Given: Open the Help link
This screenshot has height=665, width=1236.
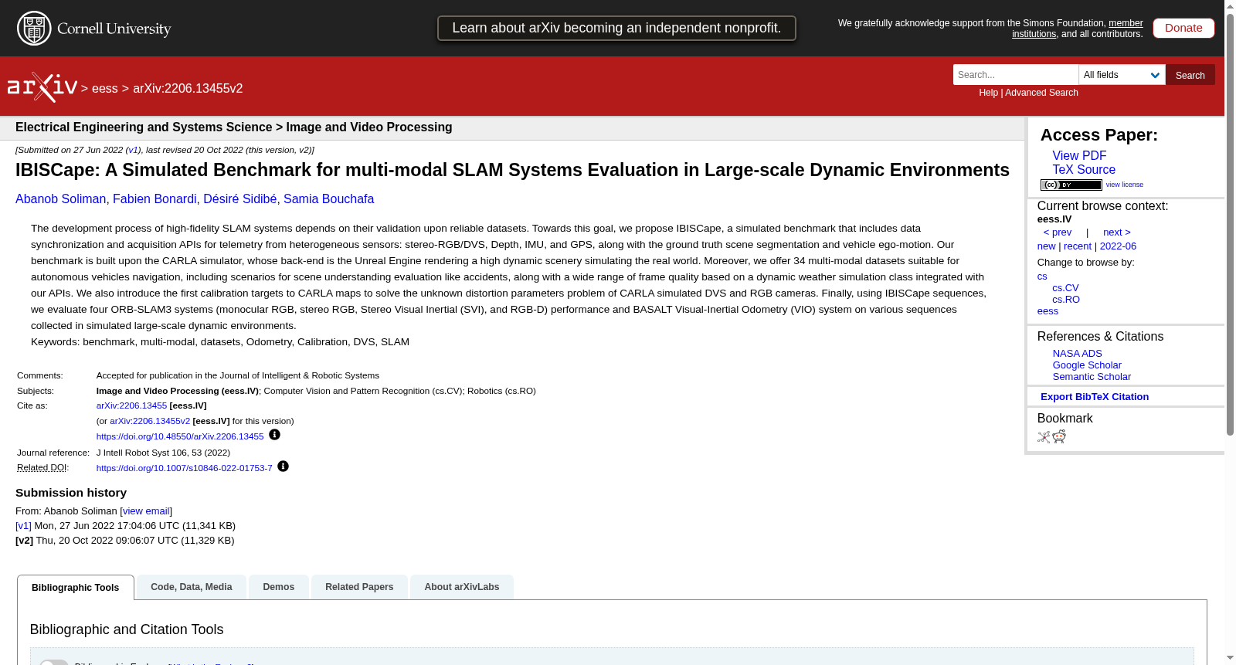Looking at the screenshot, I should click(988, 93).
